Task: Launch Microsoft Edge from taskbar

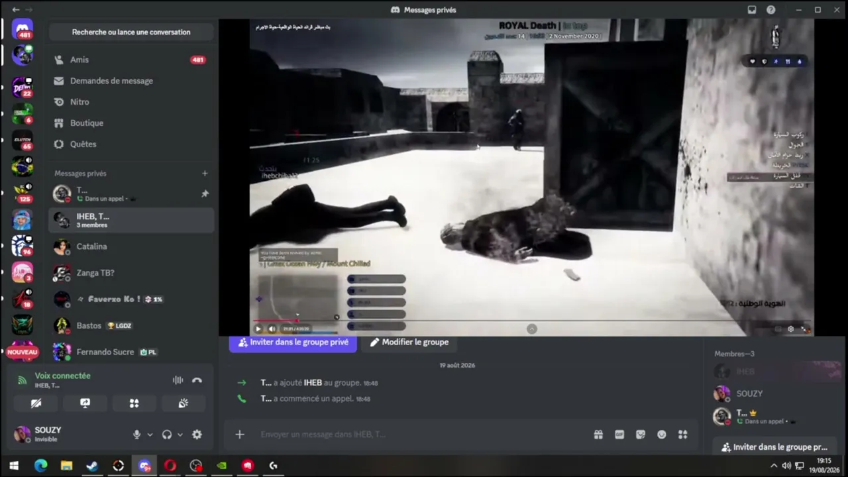Action: coord(40,466)
